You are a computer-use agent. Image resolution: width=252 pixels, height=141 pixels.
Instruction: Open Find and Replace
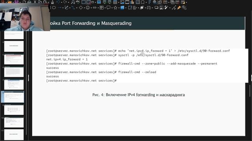click(x=73, y=2)
